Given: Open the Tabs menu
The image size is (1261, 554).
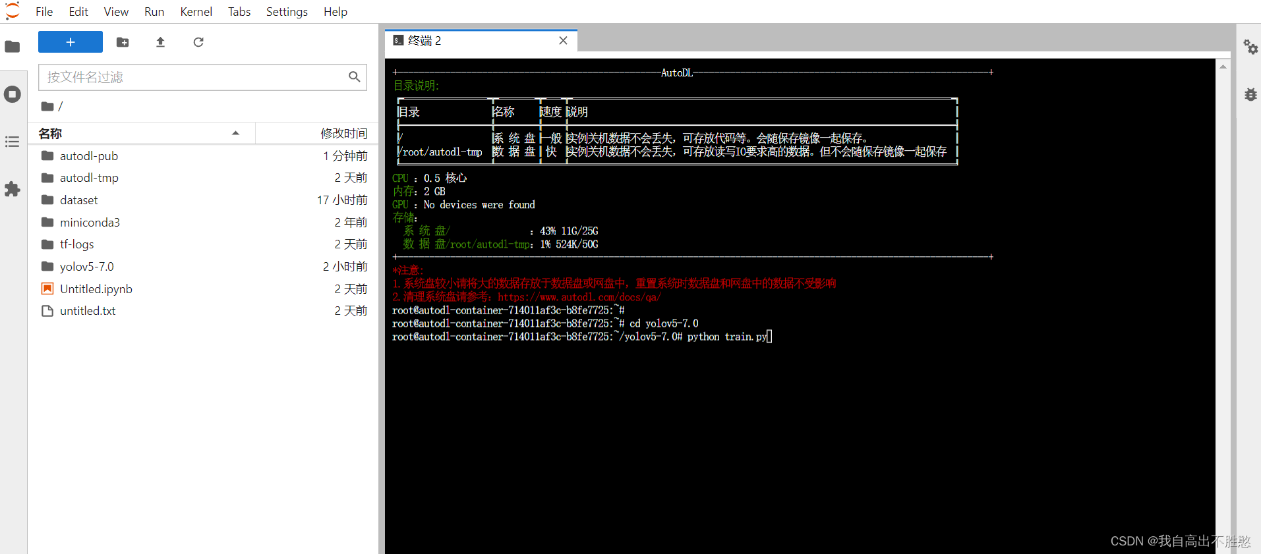Looking at the screenshot, I should click(x=239, y=12).
